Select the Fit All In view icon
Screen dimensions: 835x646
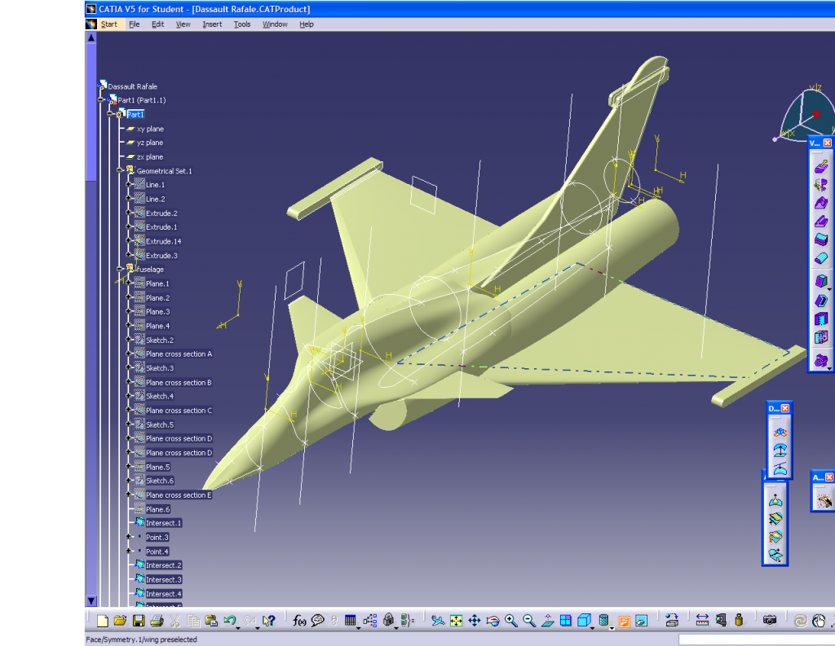pyautogui.click(x=456, y=621)
